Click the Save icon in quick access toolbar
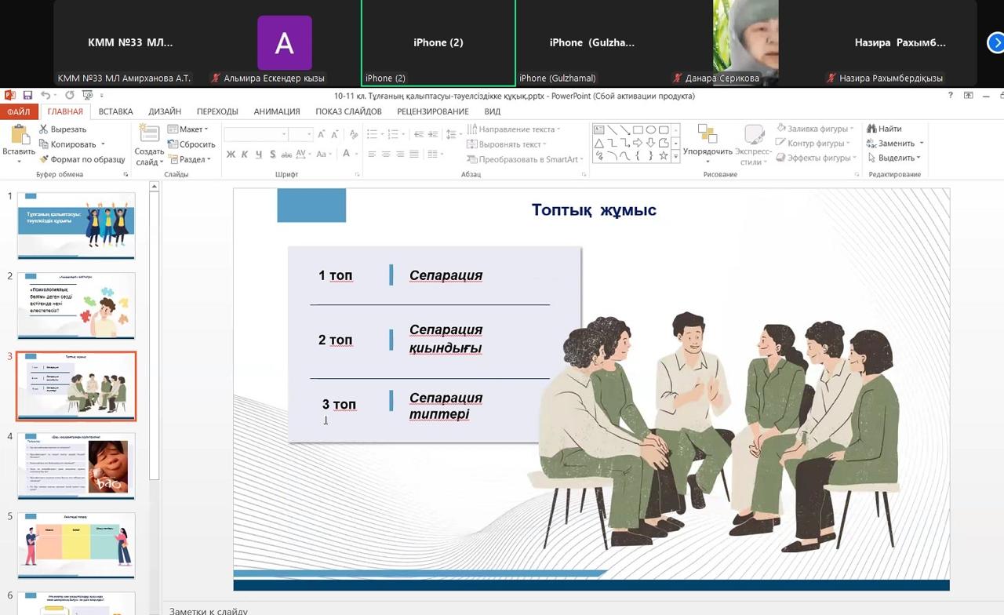This screenshot has width=1004, height=615. (x=27, y=96)
